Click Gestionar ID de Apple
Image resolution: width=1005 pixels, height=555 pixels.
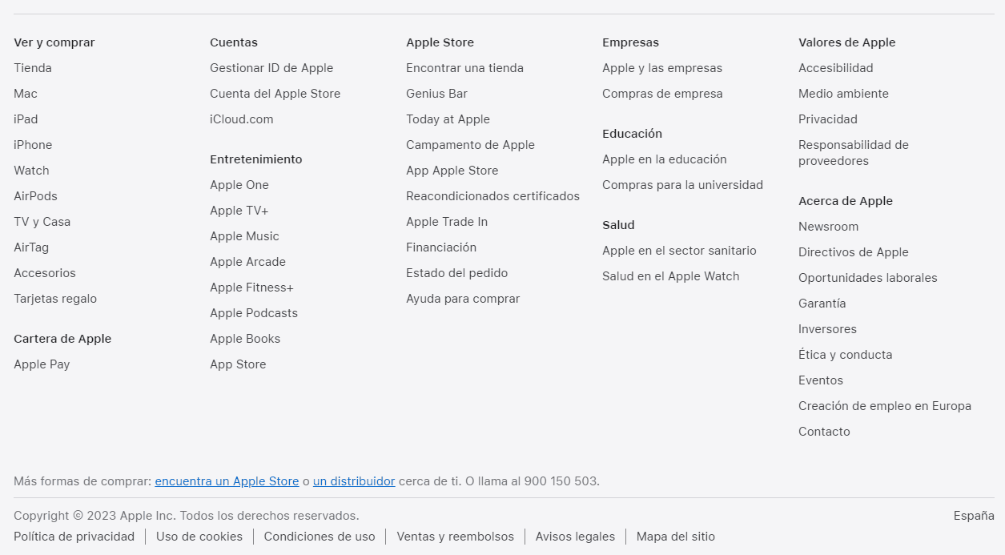click(271, 68)
